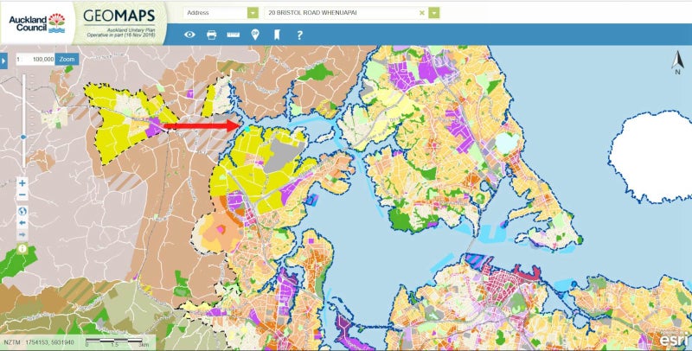Open the print tool

tap(212, 35)
